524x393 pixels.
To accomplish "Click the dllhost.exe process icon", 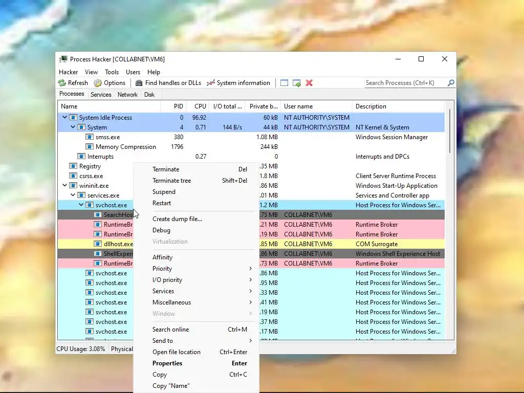I will point(98,244).
